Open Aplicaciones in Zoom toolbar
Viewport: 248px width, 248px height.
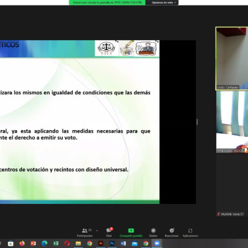(190, 232)
